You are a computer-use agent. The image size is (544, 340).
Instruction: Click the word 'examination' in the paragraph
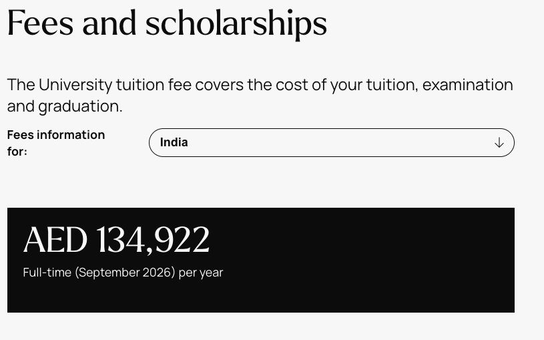point(467,85)
